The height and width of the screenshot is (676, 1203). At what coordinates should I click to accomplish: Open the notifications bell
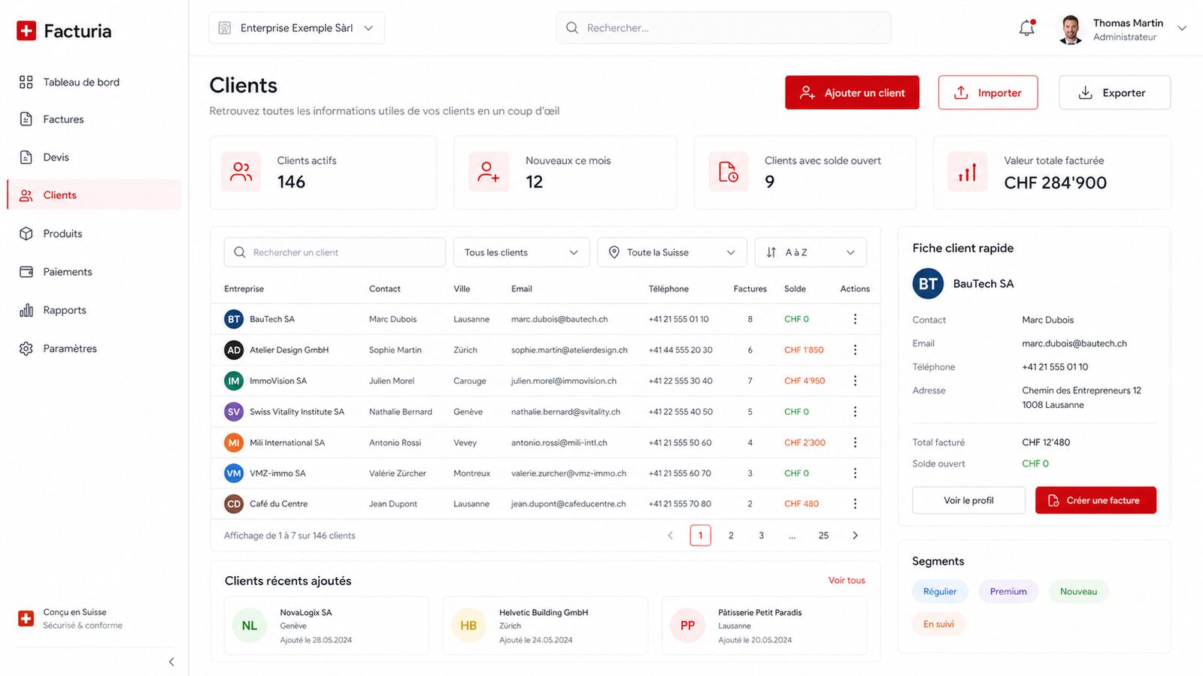click(x=1027, y=28)
